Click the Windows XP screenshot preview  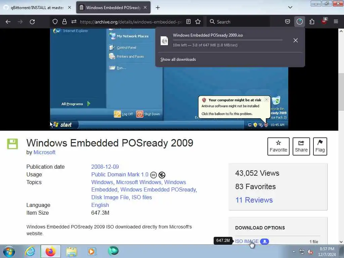(x=169, y=79)
